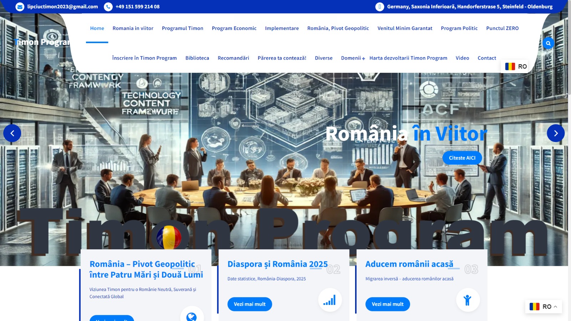
Task: Select the Biblioteca menu item
Action: click(197, 58)
